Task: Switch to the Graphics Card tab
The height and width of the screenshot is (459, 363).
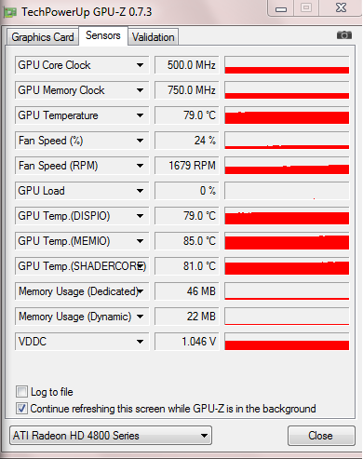Action: pyautogui.click(x=43, y=37)
